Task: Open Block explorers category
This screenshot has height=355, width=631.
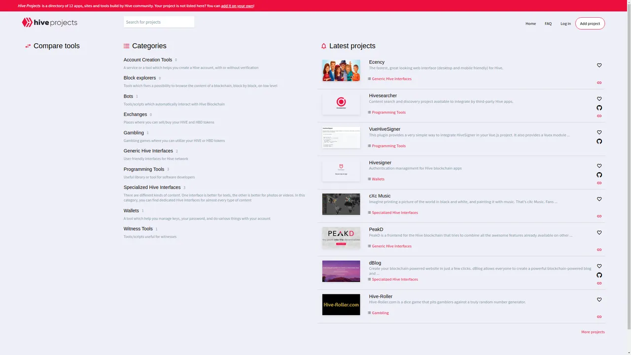Action: click(140, 78)
